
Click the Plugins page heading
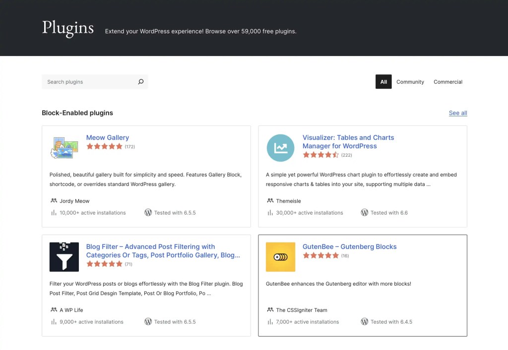click(x=68, y=28)
